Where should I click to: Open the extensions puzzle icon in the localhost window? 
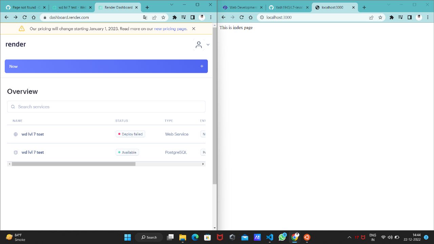click(x=392, y=17)
